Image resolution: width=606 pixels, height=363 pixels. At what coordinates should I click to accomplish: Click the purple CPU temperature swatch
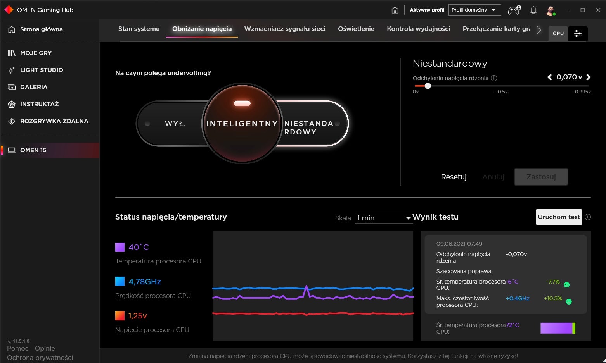pos(120,247)
